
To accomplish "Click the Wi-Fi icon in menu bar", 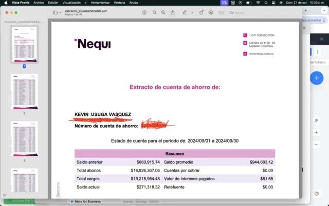I will click(258, 3).
